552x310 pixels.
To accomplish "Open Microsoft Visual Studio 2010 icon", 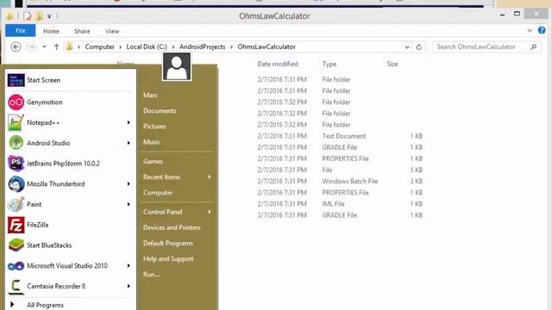I will pyautogui.click(x=16, y=266).
